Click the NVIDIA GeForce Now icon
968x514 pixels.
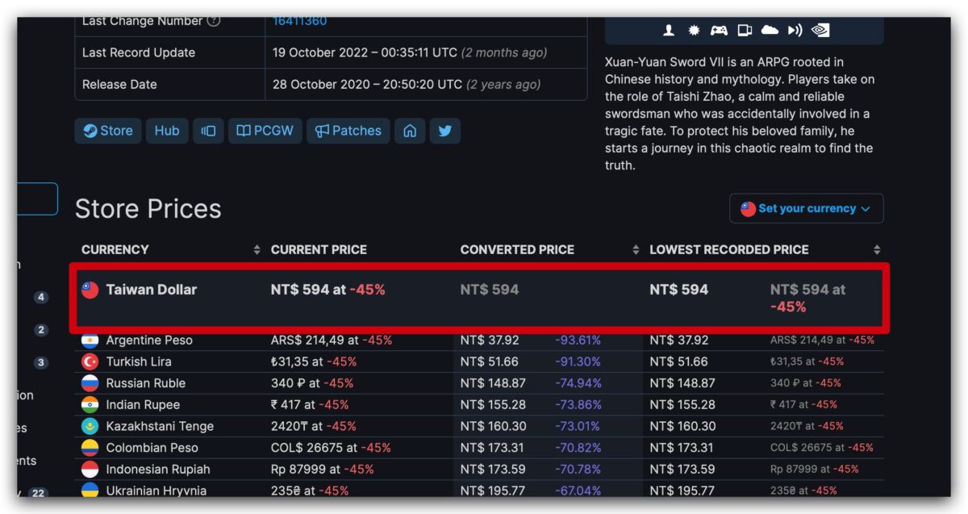click(x=820, y=30)
